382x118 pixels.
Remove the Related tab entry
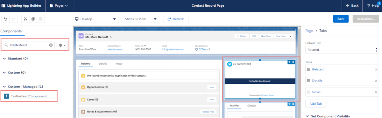[x=376, y=69]
